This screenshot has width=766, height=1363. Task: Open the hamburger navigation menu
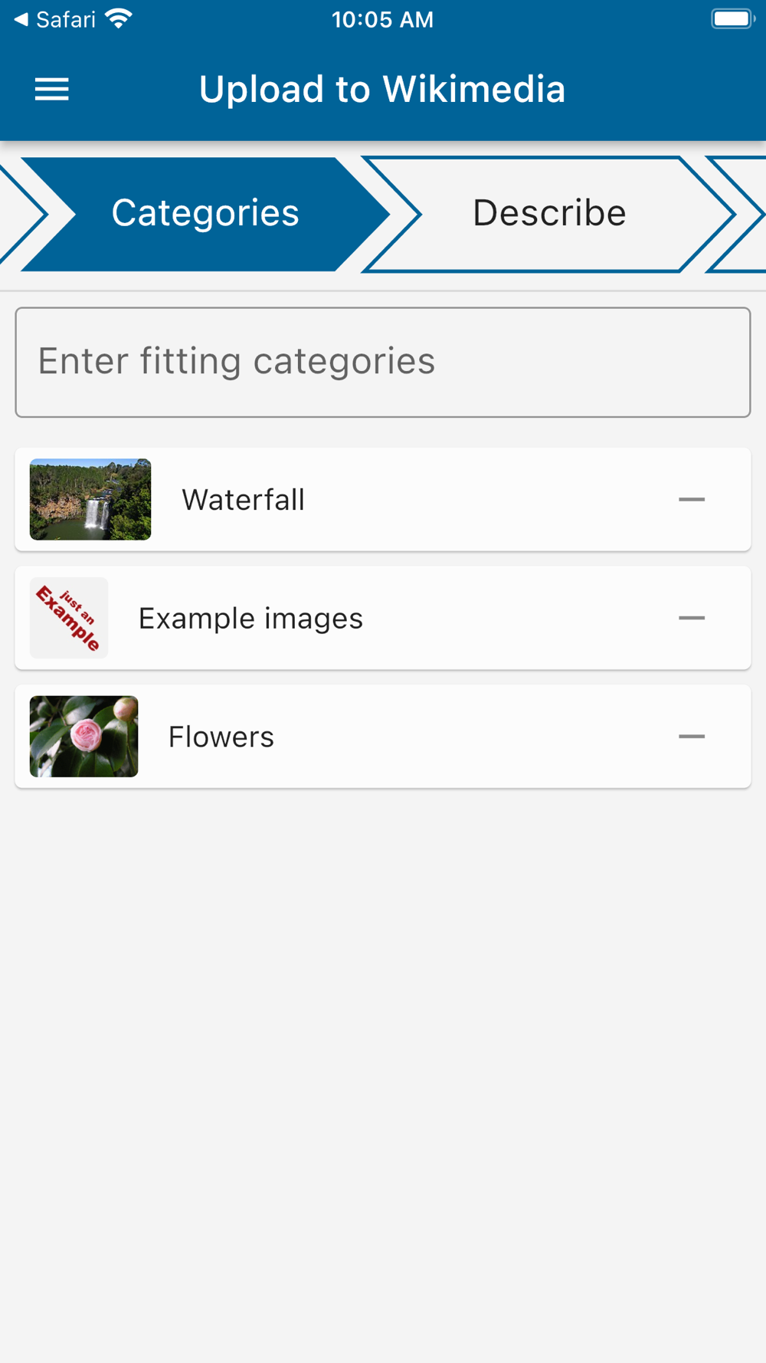[x=52, y=90]
